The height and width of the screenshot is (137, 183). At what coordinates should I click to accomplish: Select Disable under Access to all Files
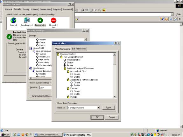(x=72, y=74)
